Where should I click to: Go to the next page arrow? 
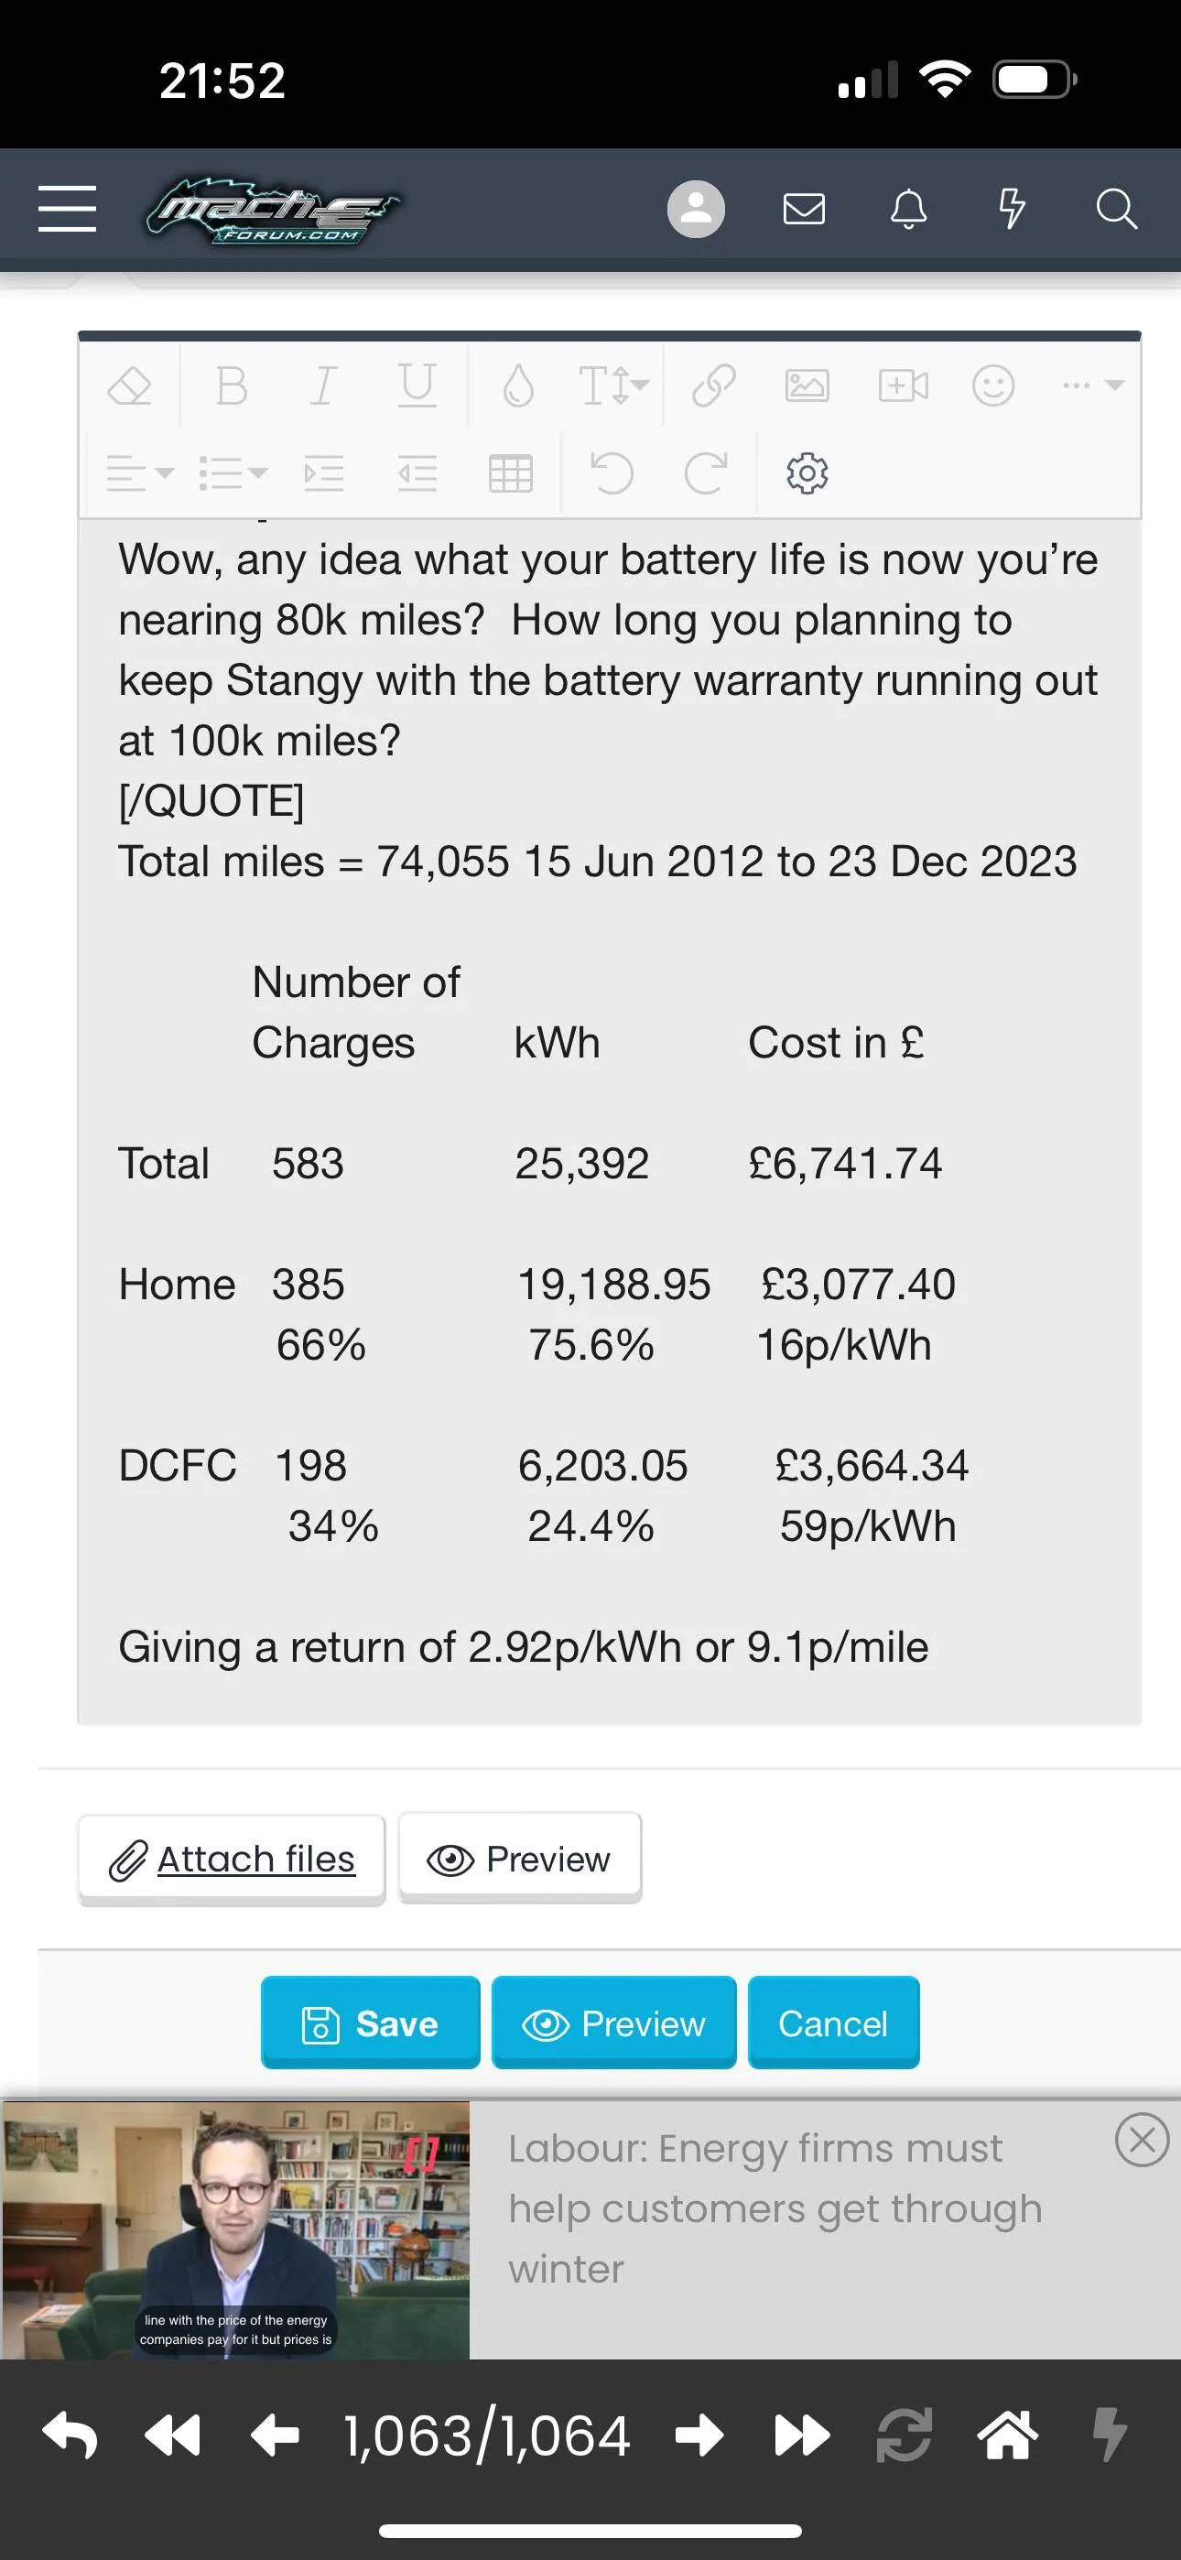pyautogui.click(x=699, y=2435)
